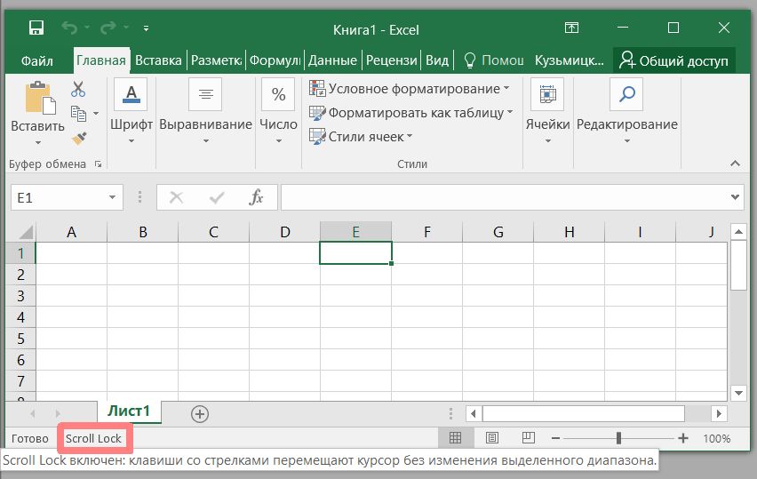
Task: Click the Scroll Lock status indicator
Action: (93, 438)
